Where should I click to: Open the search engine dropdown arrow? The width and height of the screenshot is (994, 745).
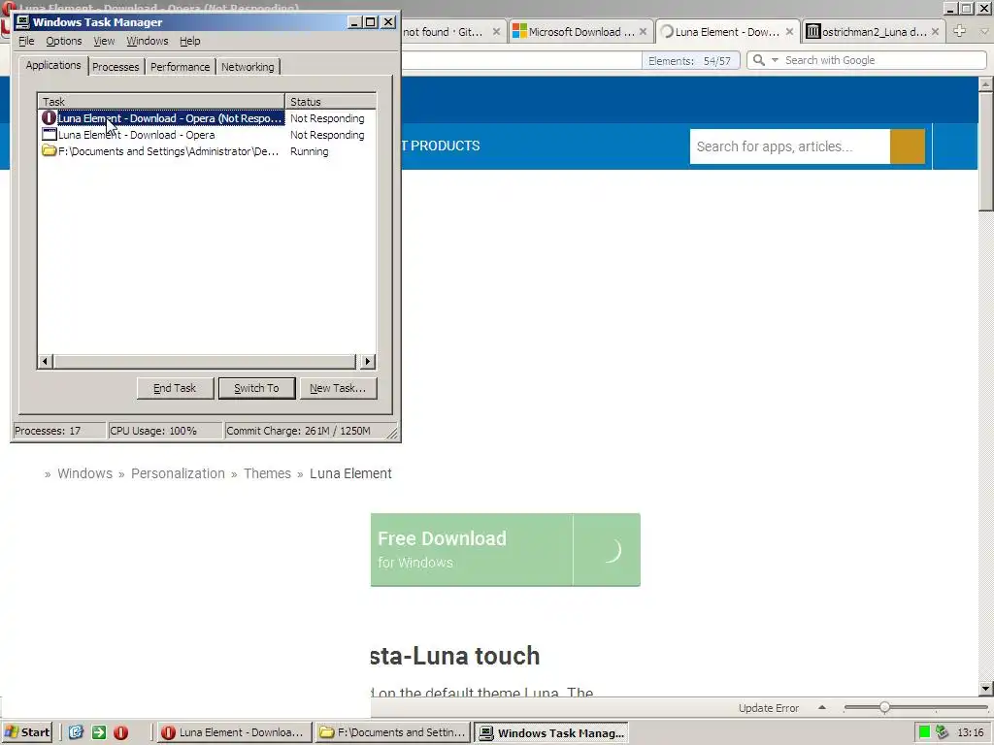(775, 60)
